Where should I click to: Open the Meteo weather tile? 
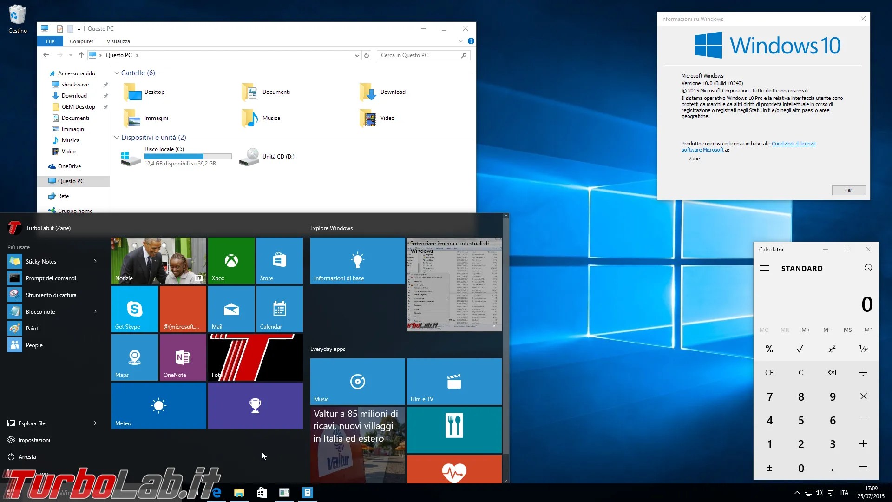[158, 405]
